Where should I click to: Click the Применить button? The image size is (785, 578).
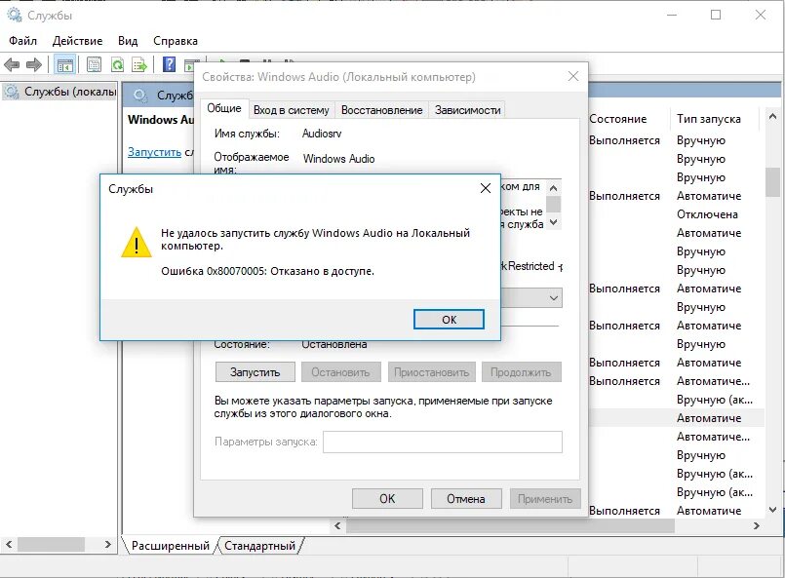point(545,499)
